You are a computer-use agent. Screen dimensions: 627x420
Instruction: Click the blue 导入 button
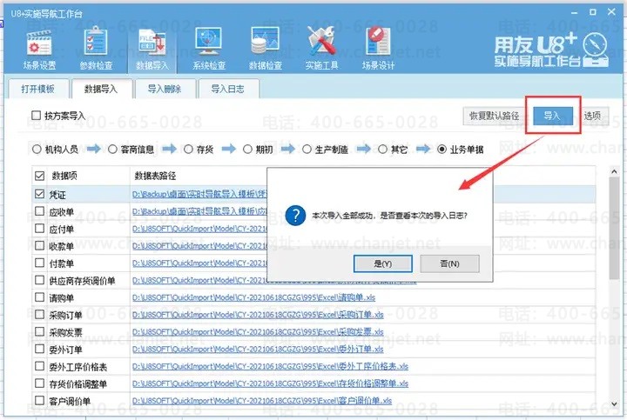[x=553, y=116]
